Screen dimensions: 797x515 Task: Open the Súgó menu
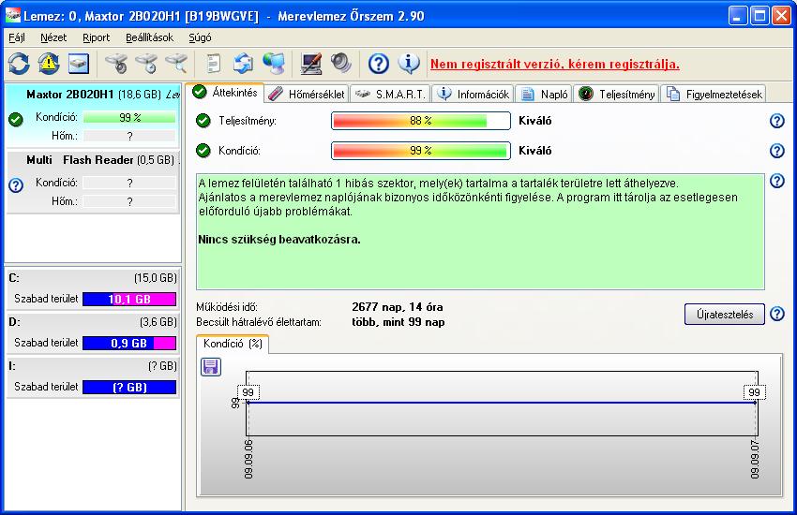[200, 37]
